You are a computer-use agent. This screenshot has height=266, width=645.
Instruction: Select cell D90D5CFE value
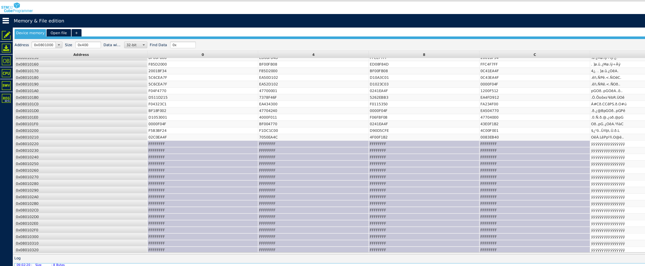click(424, 131)
